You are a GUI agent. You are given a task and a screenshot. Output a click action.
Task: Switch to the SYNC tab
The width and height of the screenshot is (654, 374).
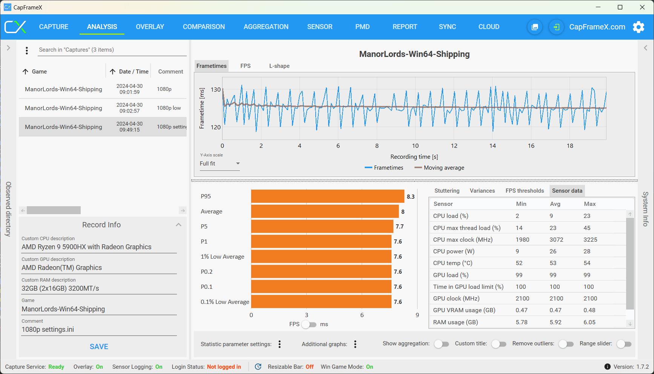pos(447,27)
